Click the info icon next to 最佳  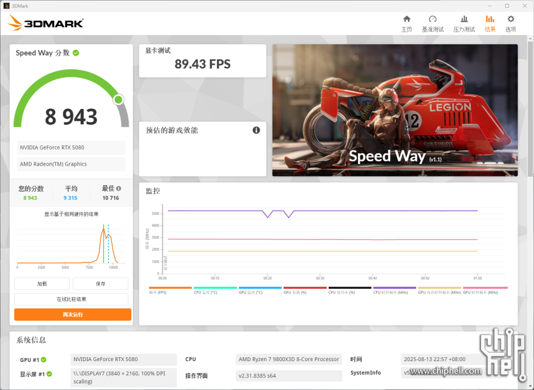pyautogui.click(x=119, y=188)
